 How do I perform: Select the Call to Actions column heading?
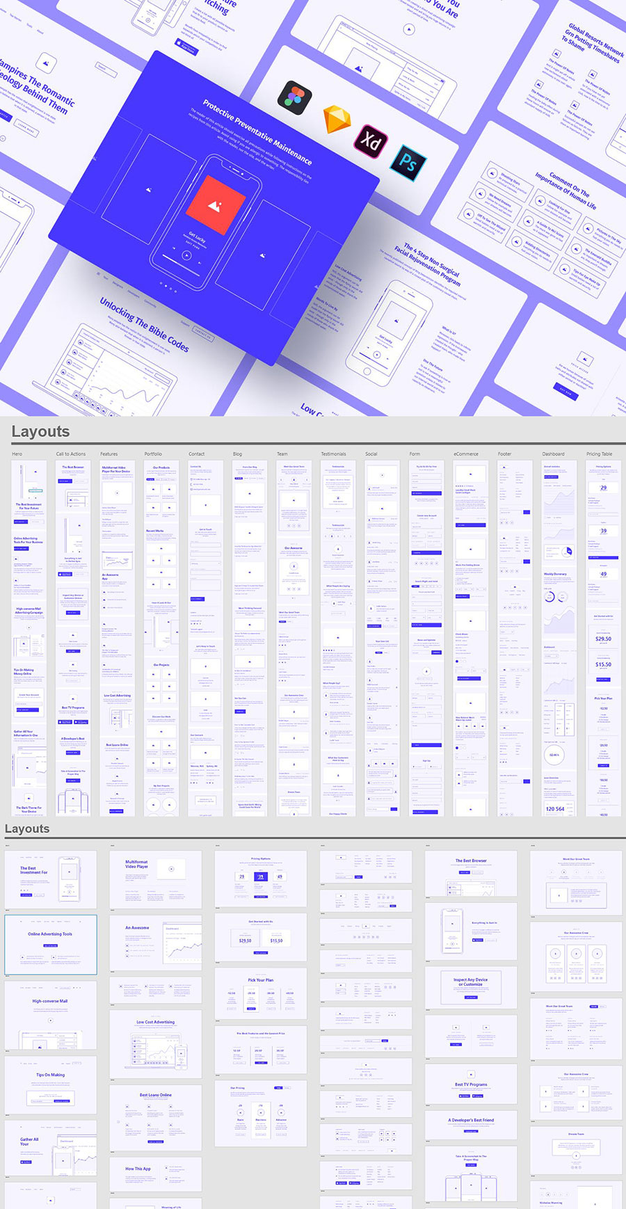coord(71,454)
